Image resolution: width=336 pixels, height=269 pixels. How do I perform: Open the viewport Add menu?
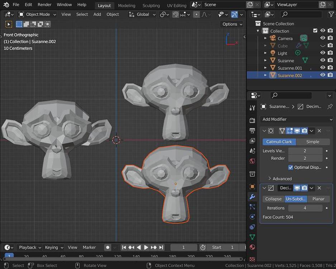tap(97, 14)
